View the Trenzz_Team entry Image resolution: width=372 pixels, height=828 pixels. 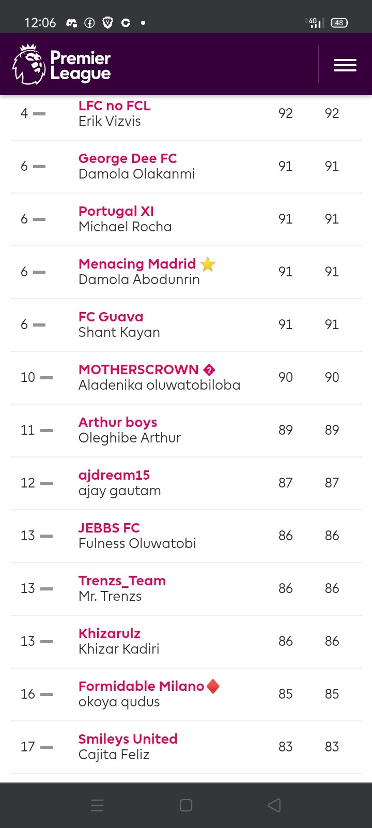pyautogui.click(x=122, y=581)
